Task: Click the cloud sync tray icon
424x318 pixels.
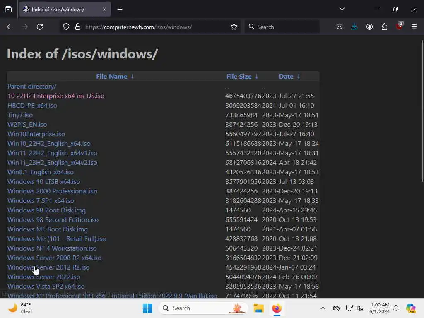Action: point(336,308)
